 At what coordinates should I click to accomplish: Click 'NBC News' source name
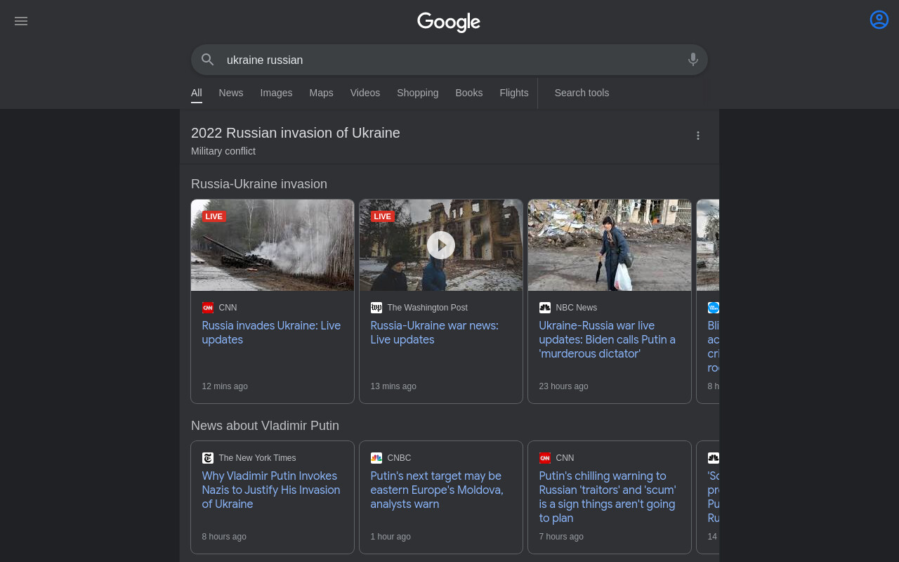577,308
